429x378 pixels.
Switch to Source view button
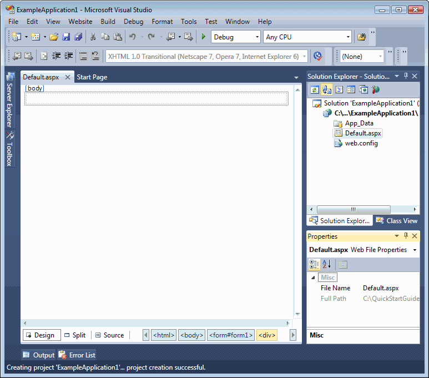[109, 335]
